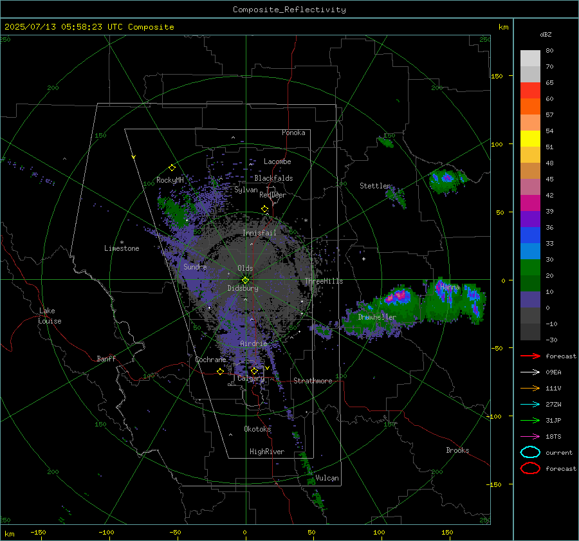Click the Banff label
The image size is (579, 541).
(x=106, y=358)
